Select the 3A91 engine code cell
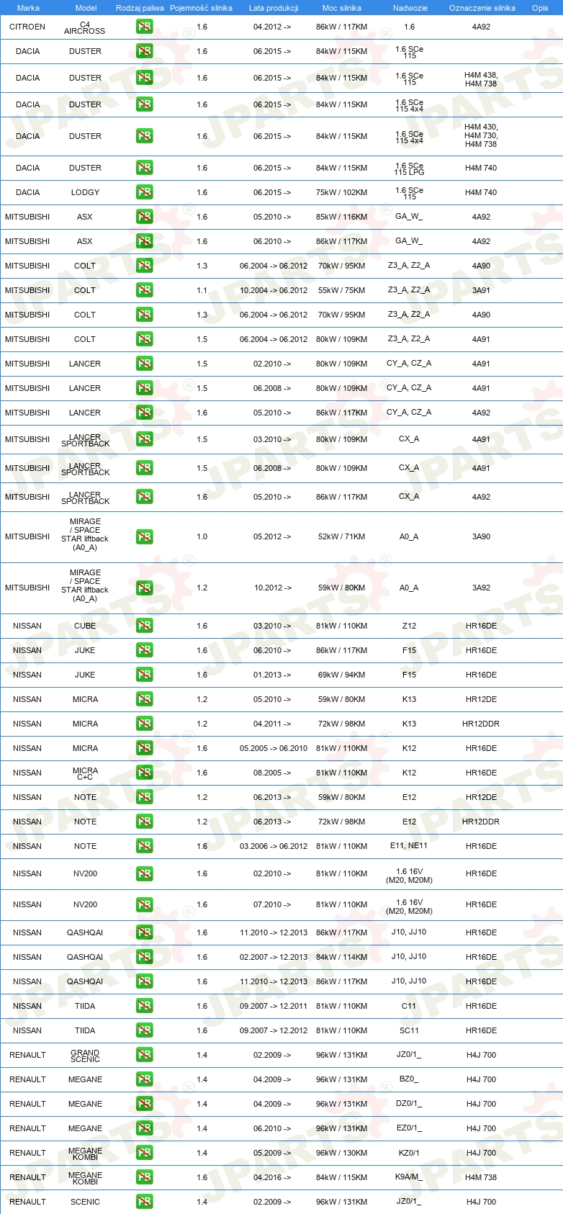 pyautogui.click(x=481, y=290)
